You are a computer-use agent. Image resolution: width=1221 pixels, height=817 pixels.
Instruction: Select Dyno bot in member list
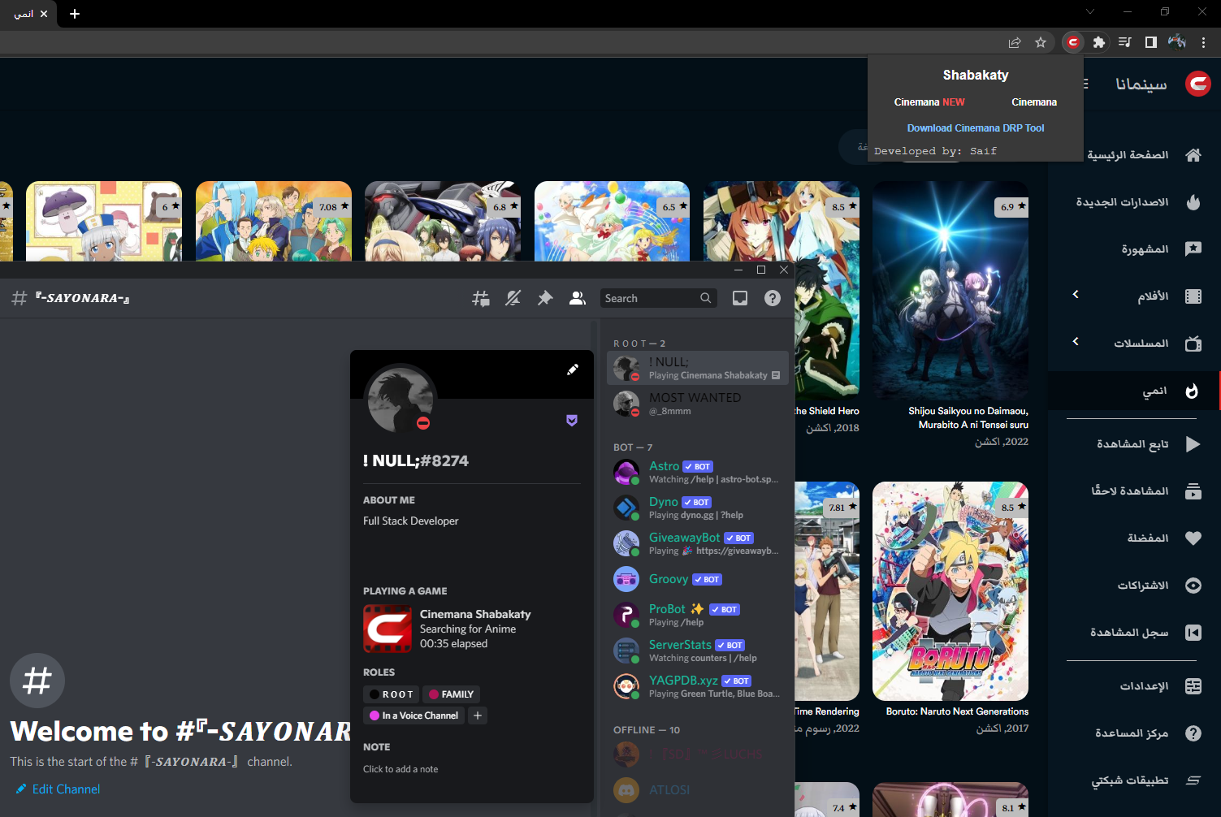[698, 508]
